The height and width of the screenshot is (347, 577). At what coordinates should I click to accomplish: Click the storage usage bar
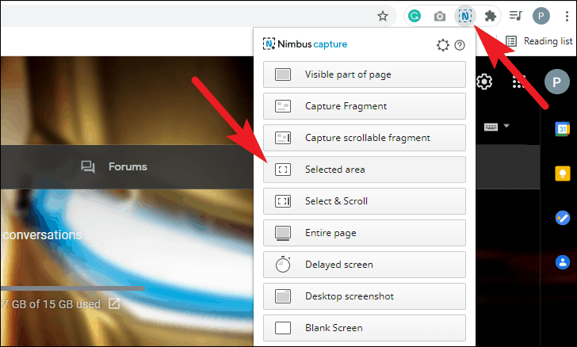point(72,288)
